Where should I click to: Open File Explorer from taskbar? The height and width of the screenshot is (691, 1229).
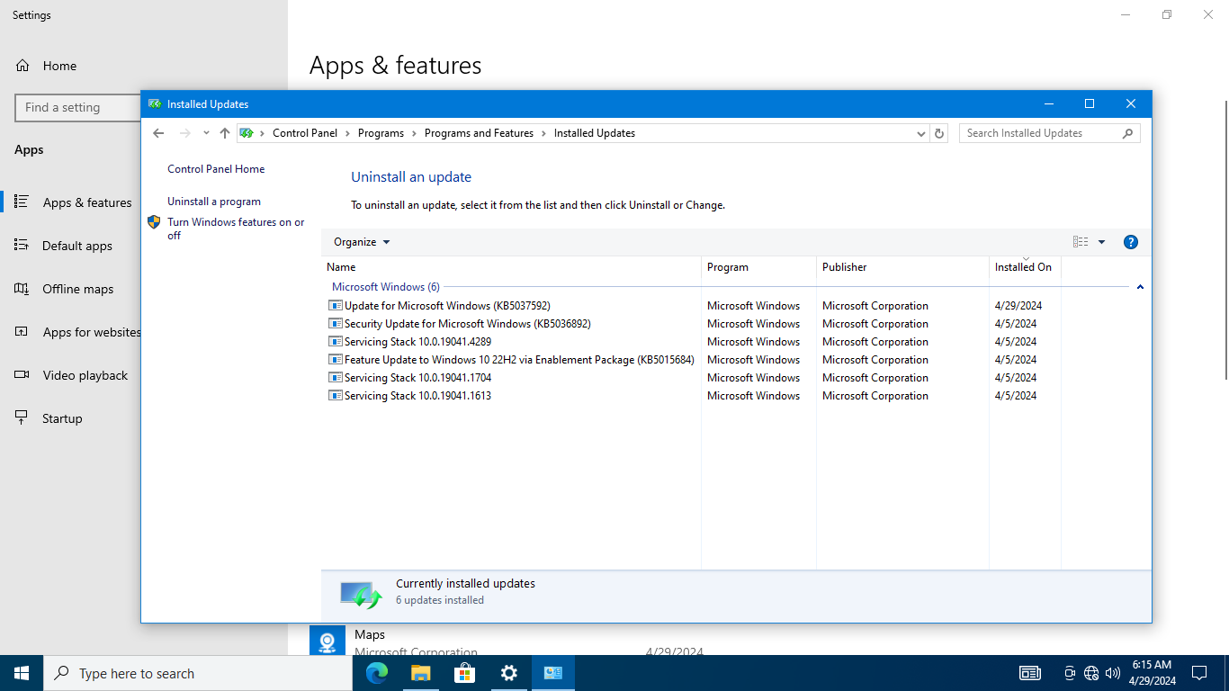tap(420, 673)
